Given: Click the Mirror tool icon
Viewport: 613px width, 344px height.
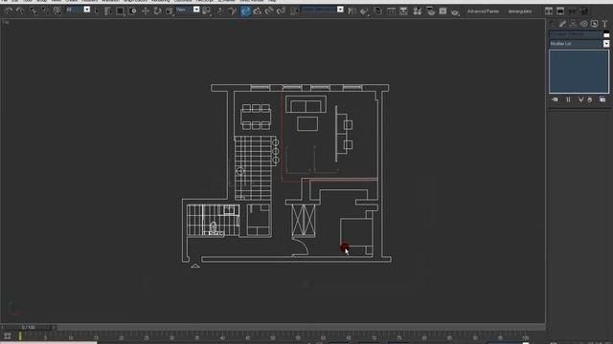Looking at the screenshot, I should coord(352,11).
